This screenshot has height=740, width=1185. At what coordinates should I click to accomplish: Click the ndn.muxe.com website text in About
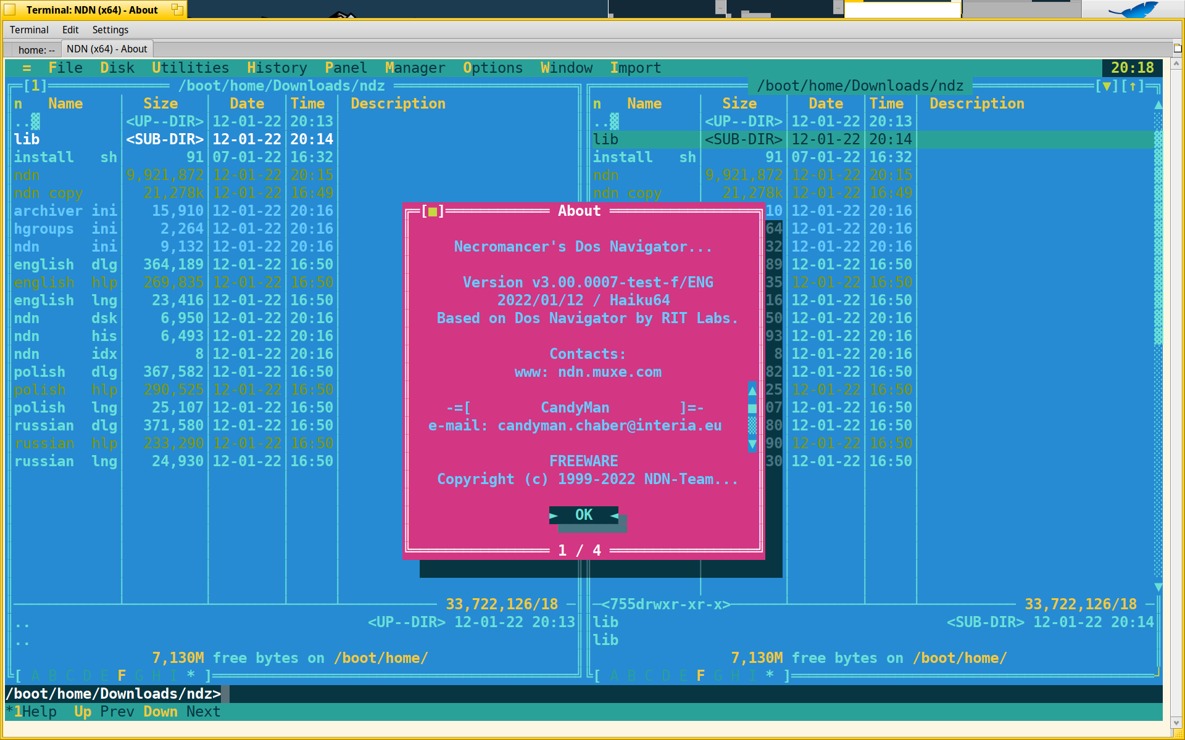[610, 372]
